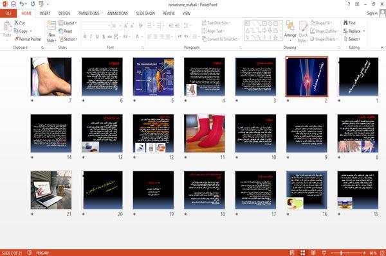Cut the selected slide
The height and width of the screenshot is (256, 386).
coord(20,23)
